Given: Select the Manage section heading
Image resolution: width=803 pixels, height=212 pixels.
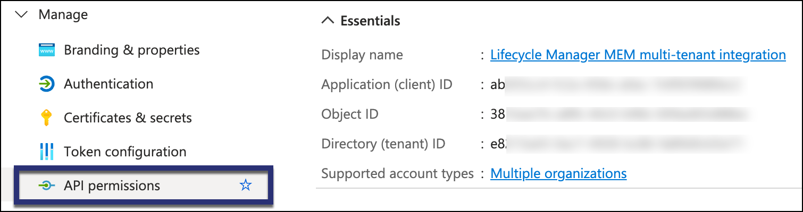Looking at the screenshot, I should tap(63, 15).
